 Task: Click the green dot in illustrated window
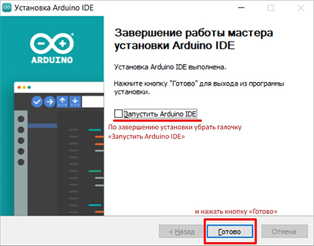coord(29,87)
